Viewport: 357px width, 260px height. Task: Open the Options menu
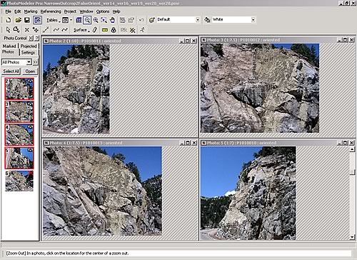pos(103,11)
